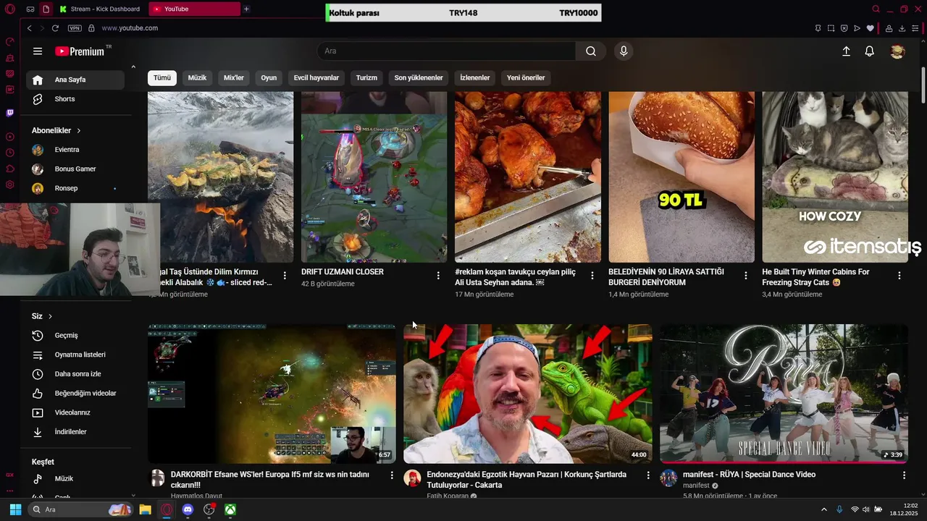Select the Evcil hayvanlar chip
The width and height of the screenshot is (927, 521).
(x=316, y=77)
